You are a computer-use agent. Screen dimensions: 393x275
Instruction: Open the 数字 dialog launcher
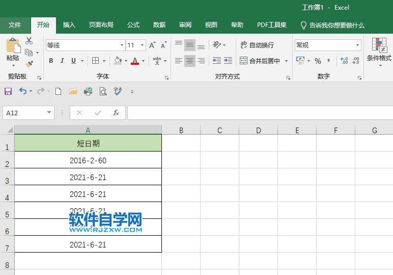coord(360,78)
